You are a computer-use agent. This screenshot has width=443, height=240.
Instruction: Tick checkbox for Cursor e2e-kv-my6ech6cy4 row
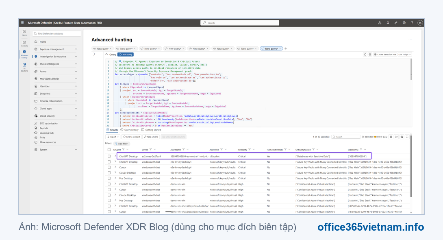point(109,167)
